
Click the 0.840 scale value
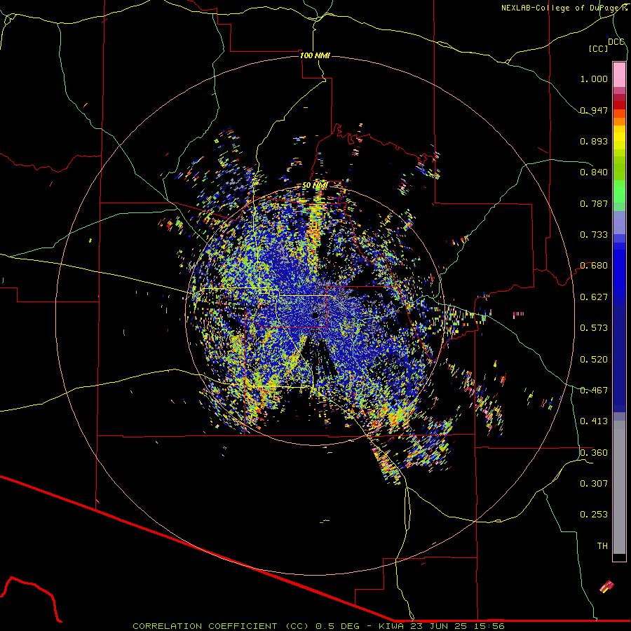point(594,172)
